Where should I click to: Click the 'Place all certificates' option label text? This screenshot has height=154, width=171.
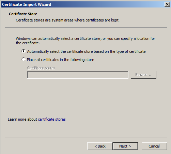tap(61, 60)
